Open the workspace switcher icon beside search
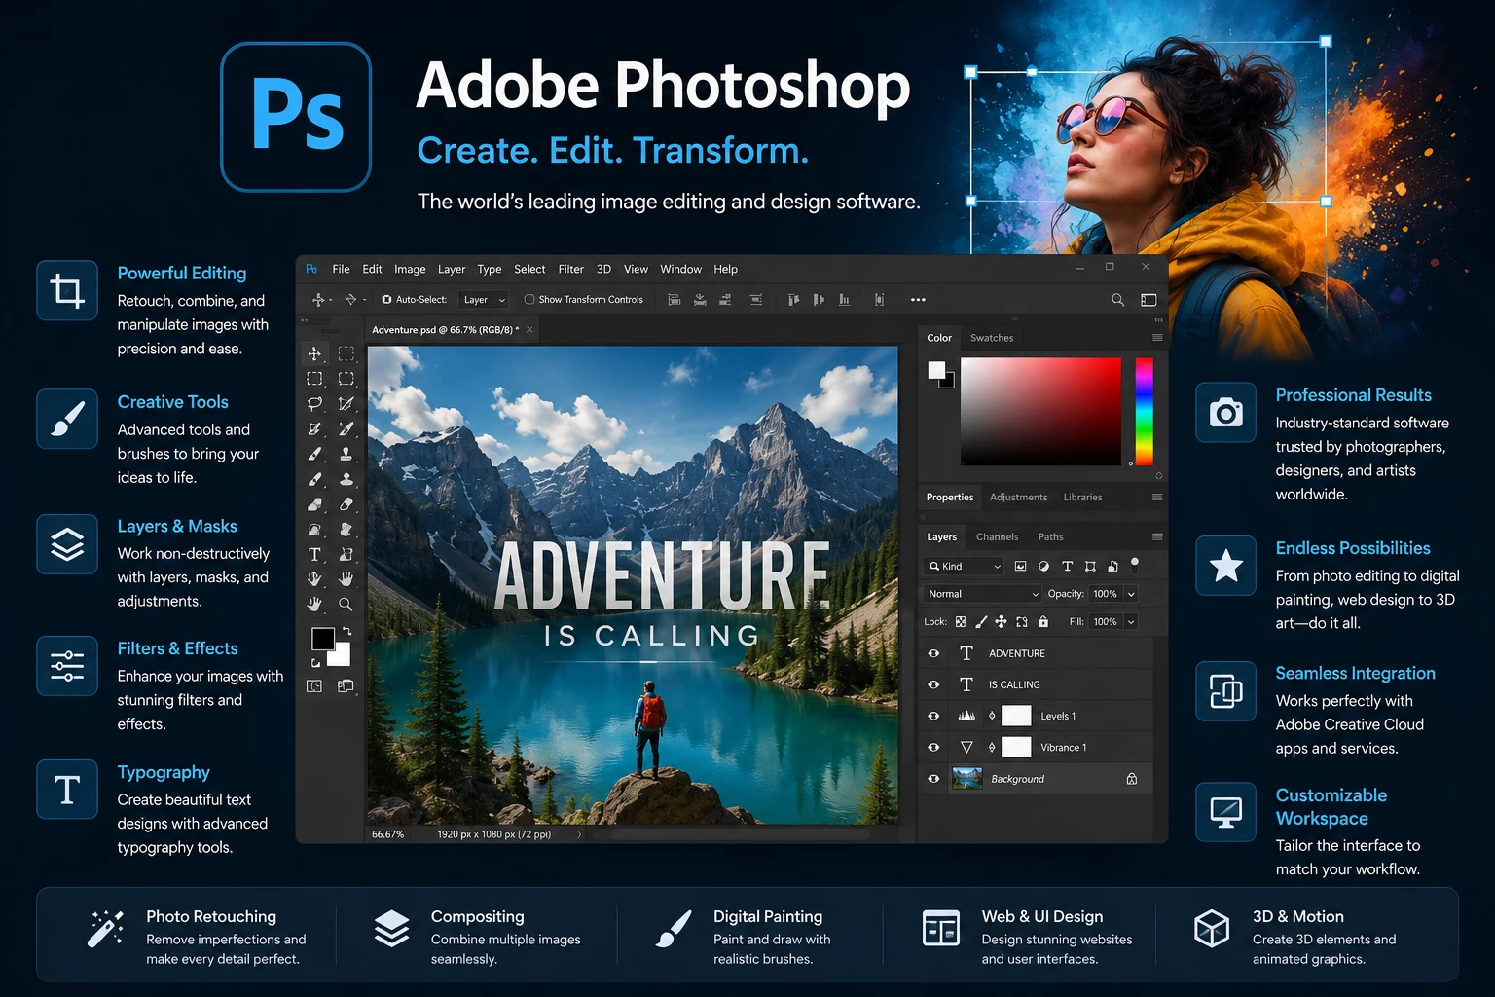The width and height of the screenshot is (1495, 997). coord(1149,300)
